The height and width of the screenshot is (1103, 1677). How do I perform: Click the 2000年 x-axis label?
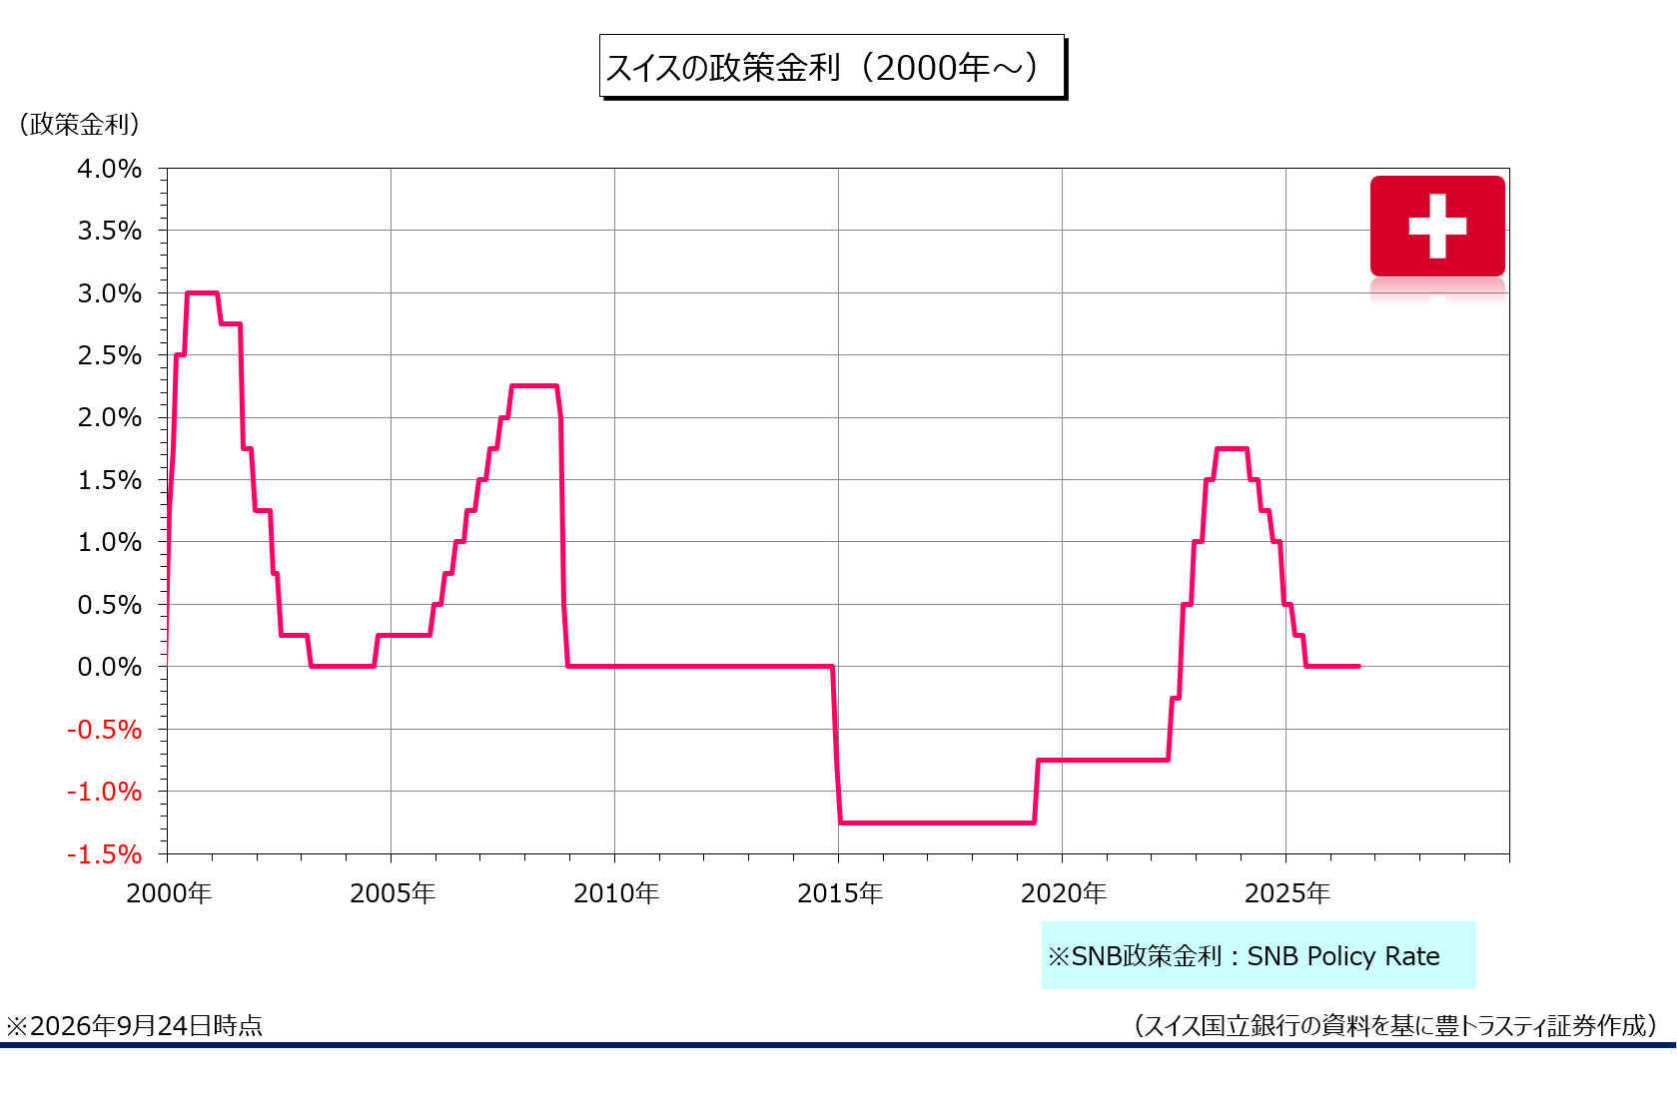[169, 892]
